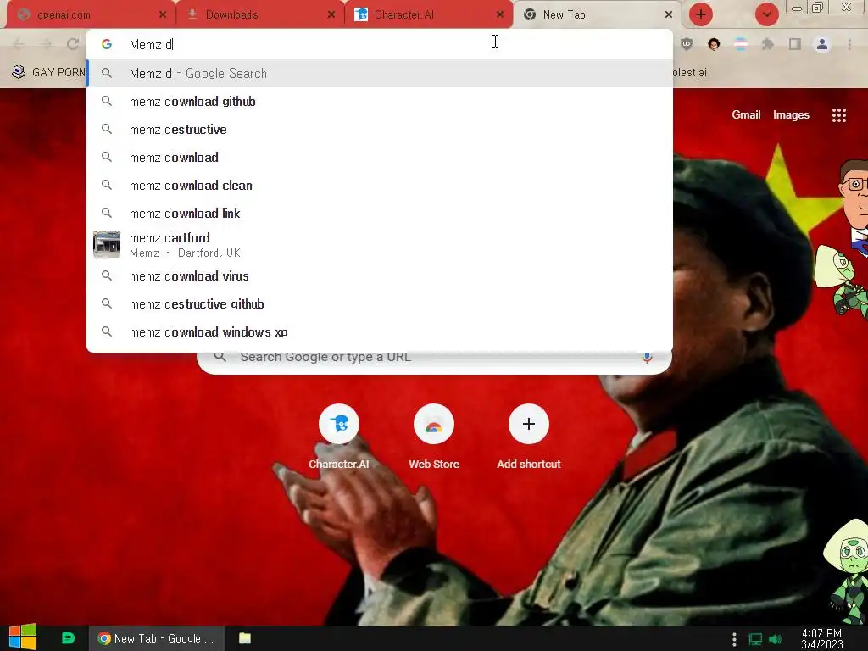This screenshot has height=651, width=868.
Task: Open the Chrome three-dot menu
Action: tap(849, 44)
